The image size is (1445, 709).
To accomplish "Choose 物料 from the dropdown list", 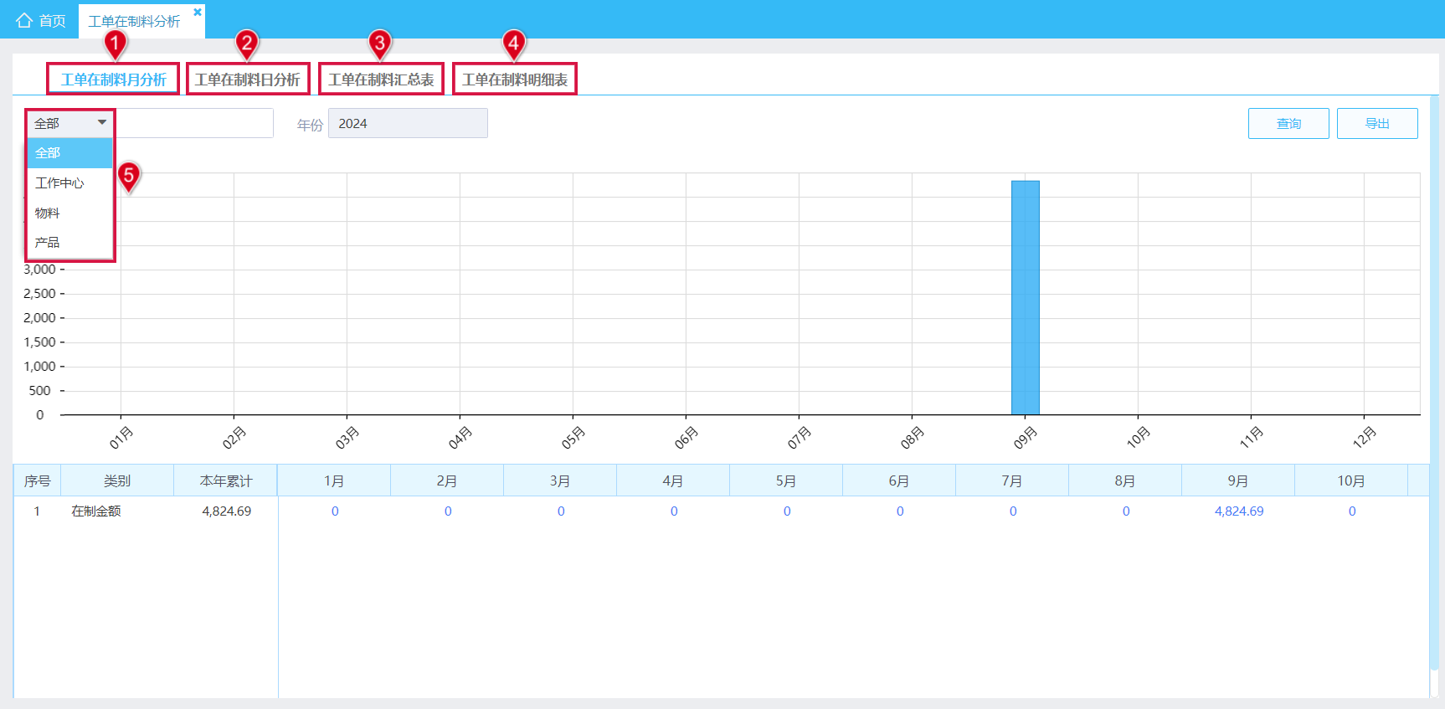I will (x=70, y=213).
